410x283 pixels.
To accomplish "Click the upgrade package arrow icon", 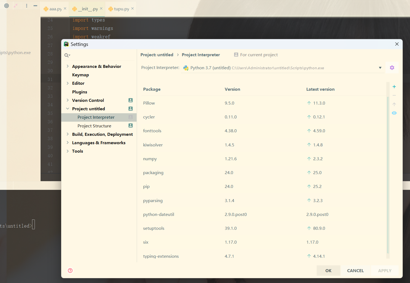I will point(394,104).
